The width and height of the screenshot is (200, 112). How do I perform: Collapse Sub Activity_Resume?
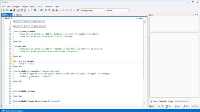pos(13,91)
